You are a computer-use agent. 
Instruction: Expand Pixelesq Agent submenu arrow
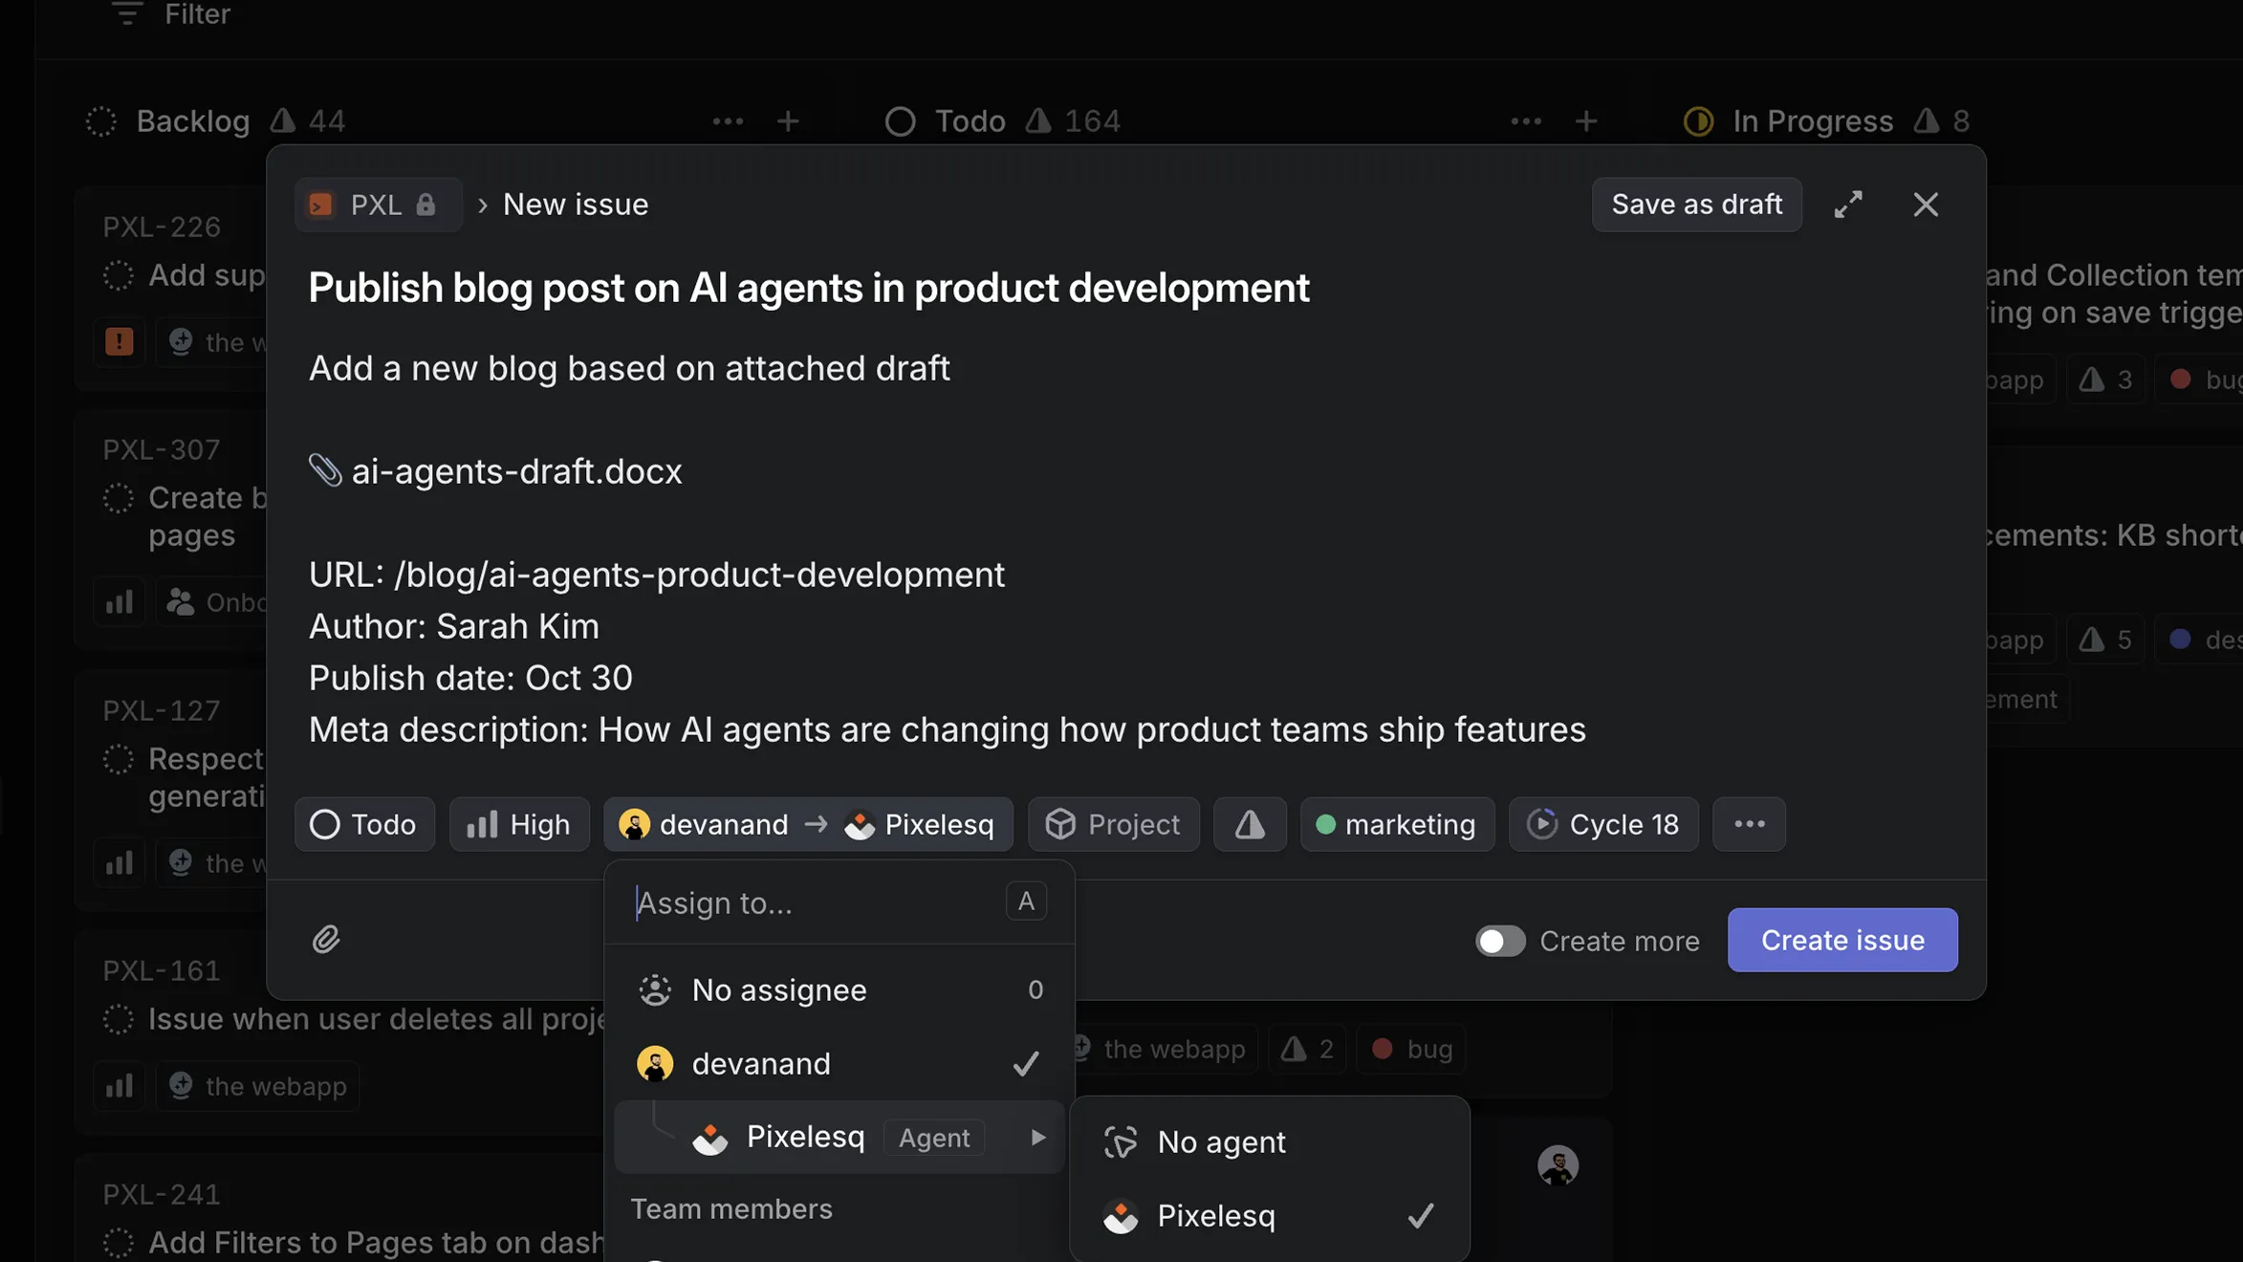tap(1038, 1138)
